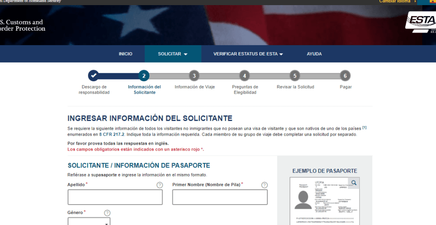Click step 5 Revisar la Solicitud circle
Viewport: 436px width, 225px height.
pyautogui.click(x=295, y=76)
